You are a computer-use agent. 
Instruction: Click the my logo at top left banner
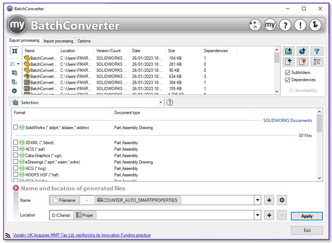click(x=18, y=25)
